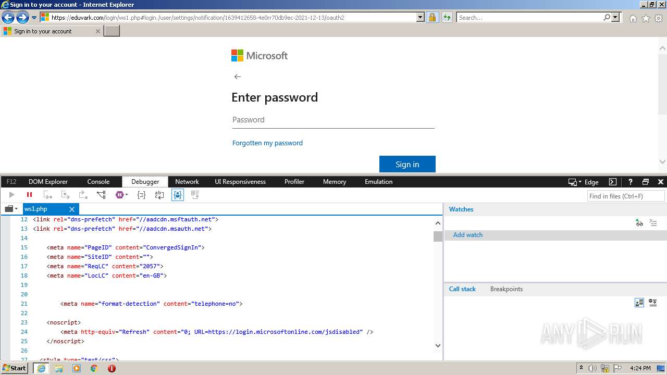Open the file picker folder dropdown

tap(11, 209)
